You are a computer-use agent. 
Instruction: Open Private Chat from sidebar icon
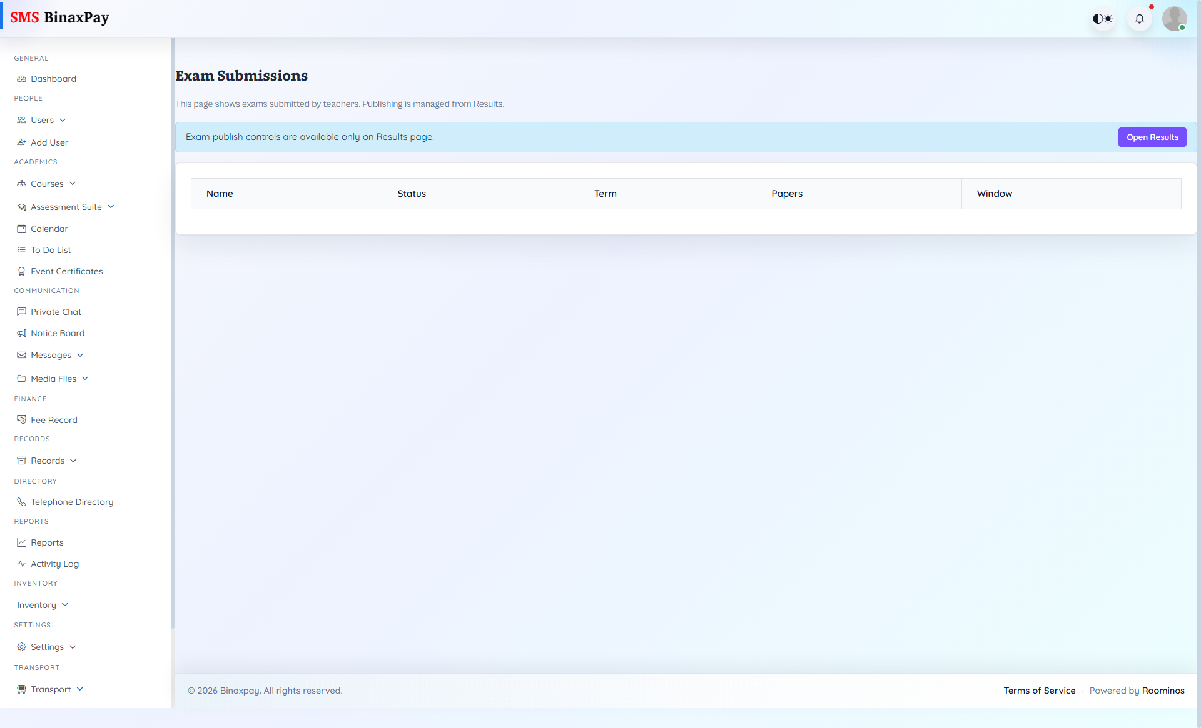pos(22,312)
